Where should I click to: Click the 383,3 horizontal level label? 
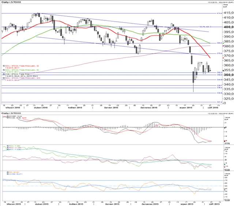coord(219,43)
